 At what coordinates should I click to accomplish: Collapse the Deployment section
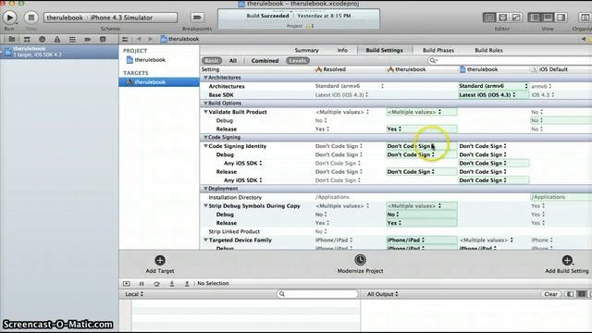click(x=205, y=189)
